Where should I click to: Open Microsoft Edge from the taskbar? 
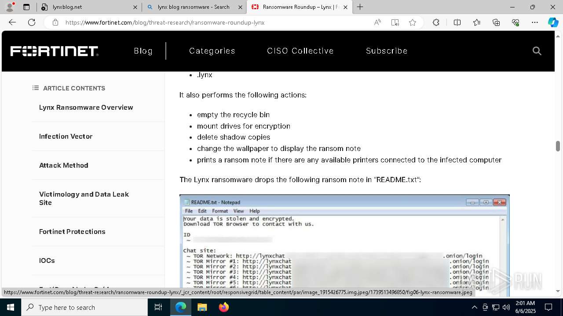pos(181,307)
